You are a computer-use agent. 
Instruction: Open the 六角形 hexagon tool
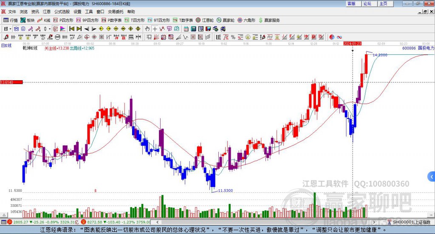tap(246, 20)
